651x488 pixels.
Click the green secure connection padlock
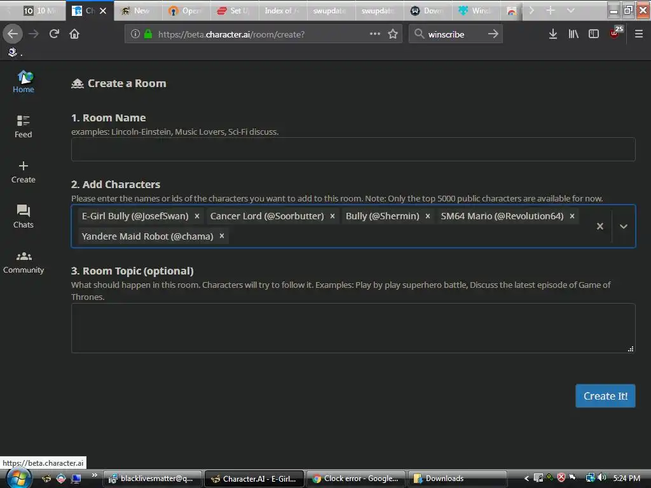147,34
